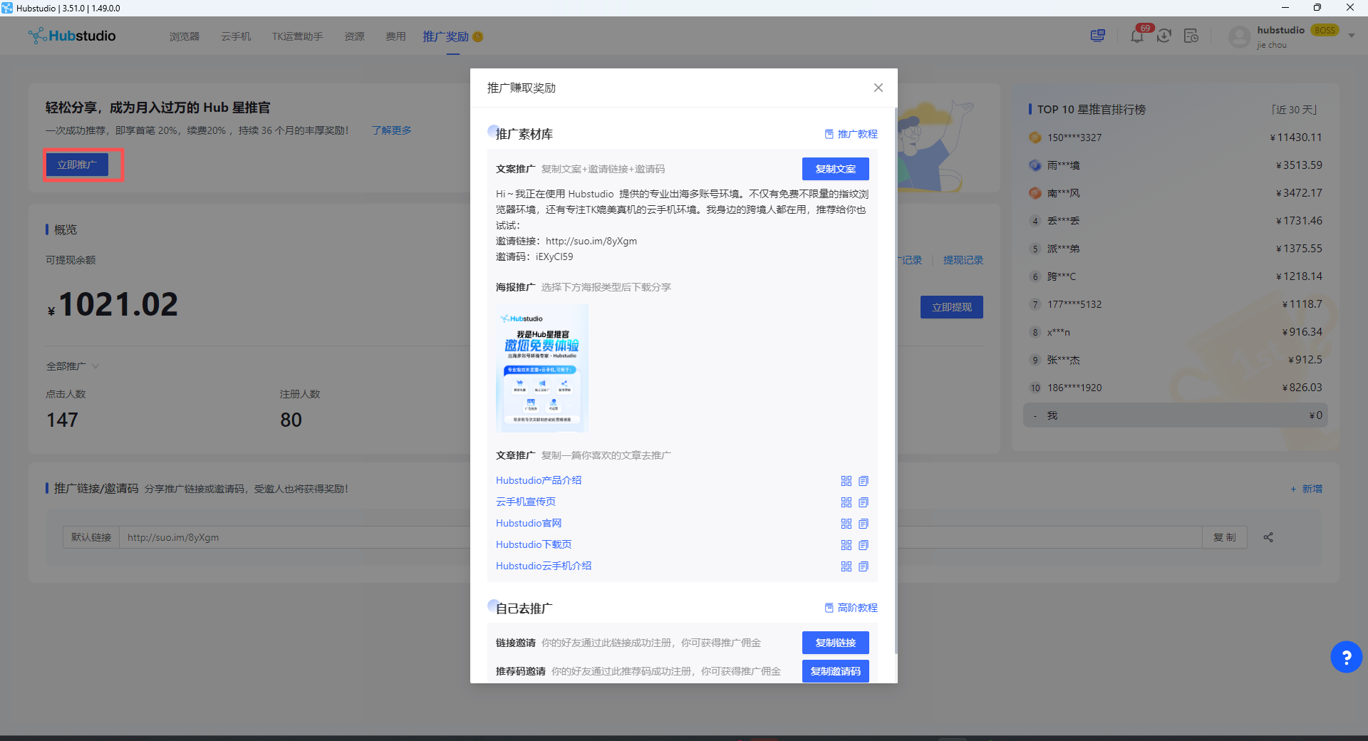The image size is (1368, 741).
Task: Show QR code for 云手机宣传页
Action: click(x=846, y=502)
